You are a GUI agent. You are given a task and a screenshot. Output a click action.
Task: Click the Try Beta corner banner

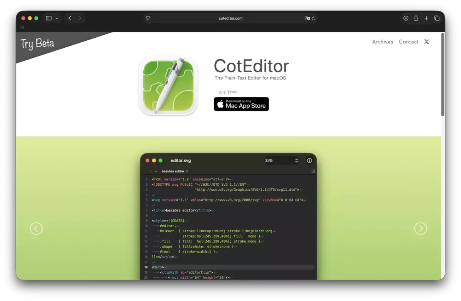point(38,44)
